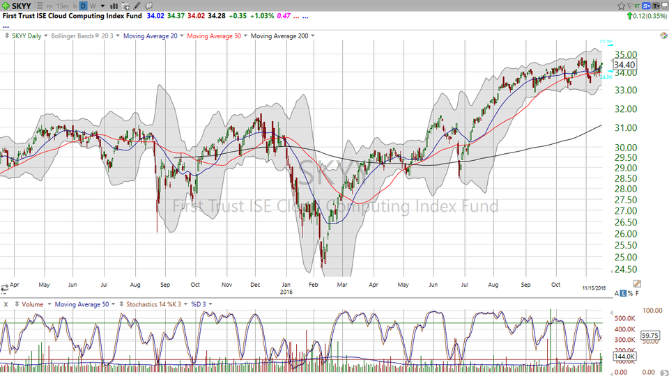Click the bar chart style icon
Image resolution: width=669 pixels, height=376 pixels.
coord(114,6)
